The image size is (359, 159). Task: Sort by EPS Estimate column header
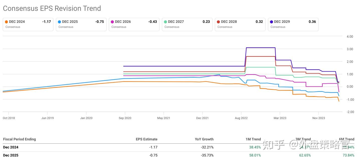coord(146,139)
